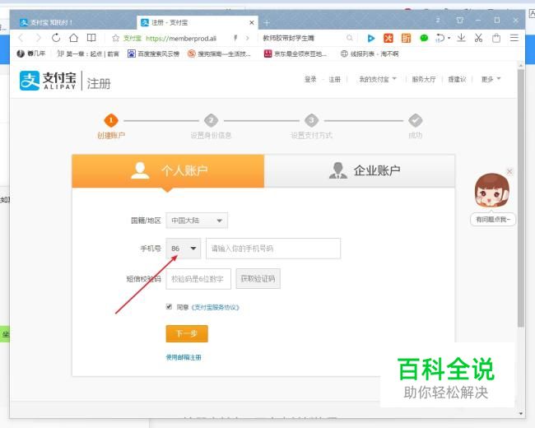The image size is (535, 428).
Task: Click the scrollbar up arrow
Action: click(521, 65)
